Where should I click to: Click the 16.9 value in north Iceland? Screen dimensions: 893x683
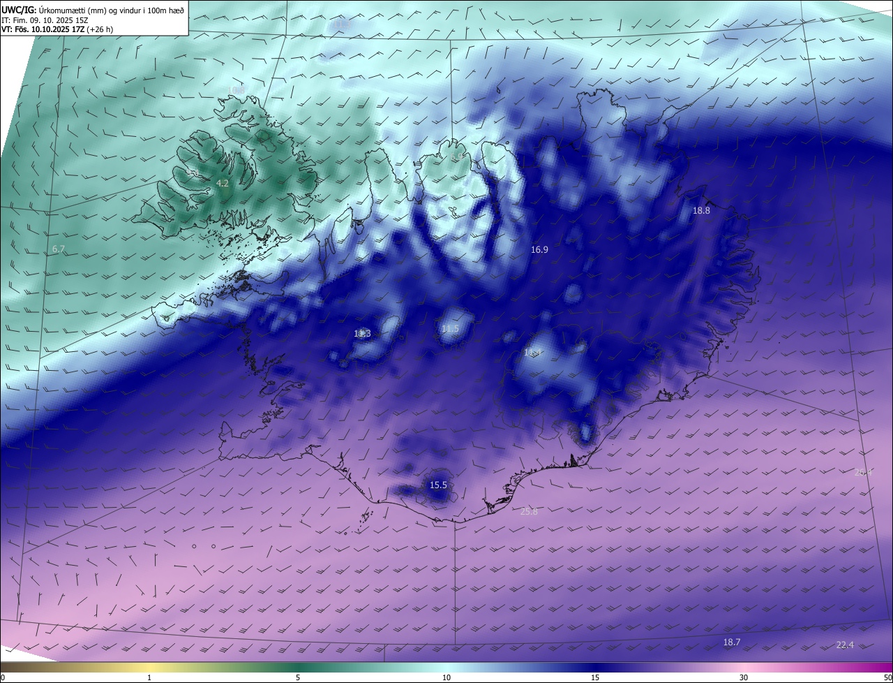click(x=539, y=249)
